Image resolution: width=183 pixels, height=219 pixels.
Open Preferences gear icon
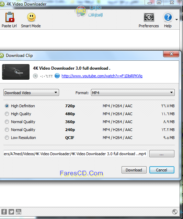coord(149,17)
